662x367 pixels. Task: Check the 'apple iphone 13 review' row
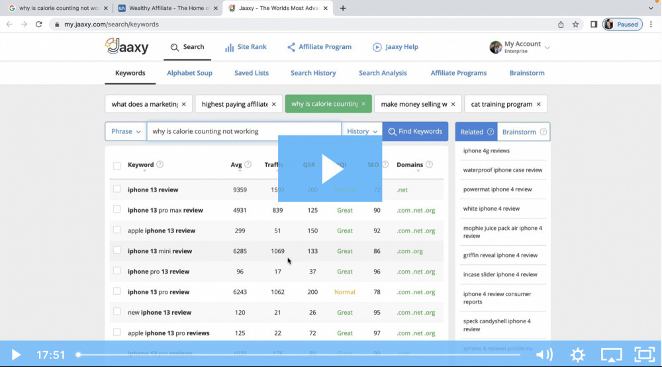point(117,230)
